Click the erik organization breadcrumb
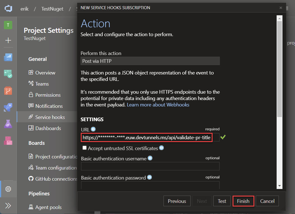 (x=25, y=9)
